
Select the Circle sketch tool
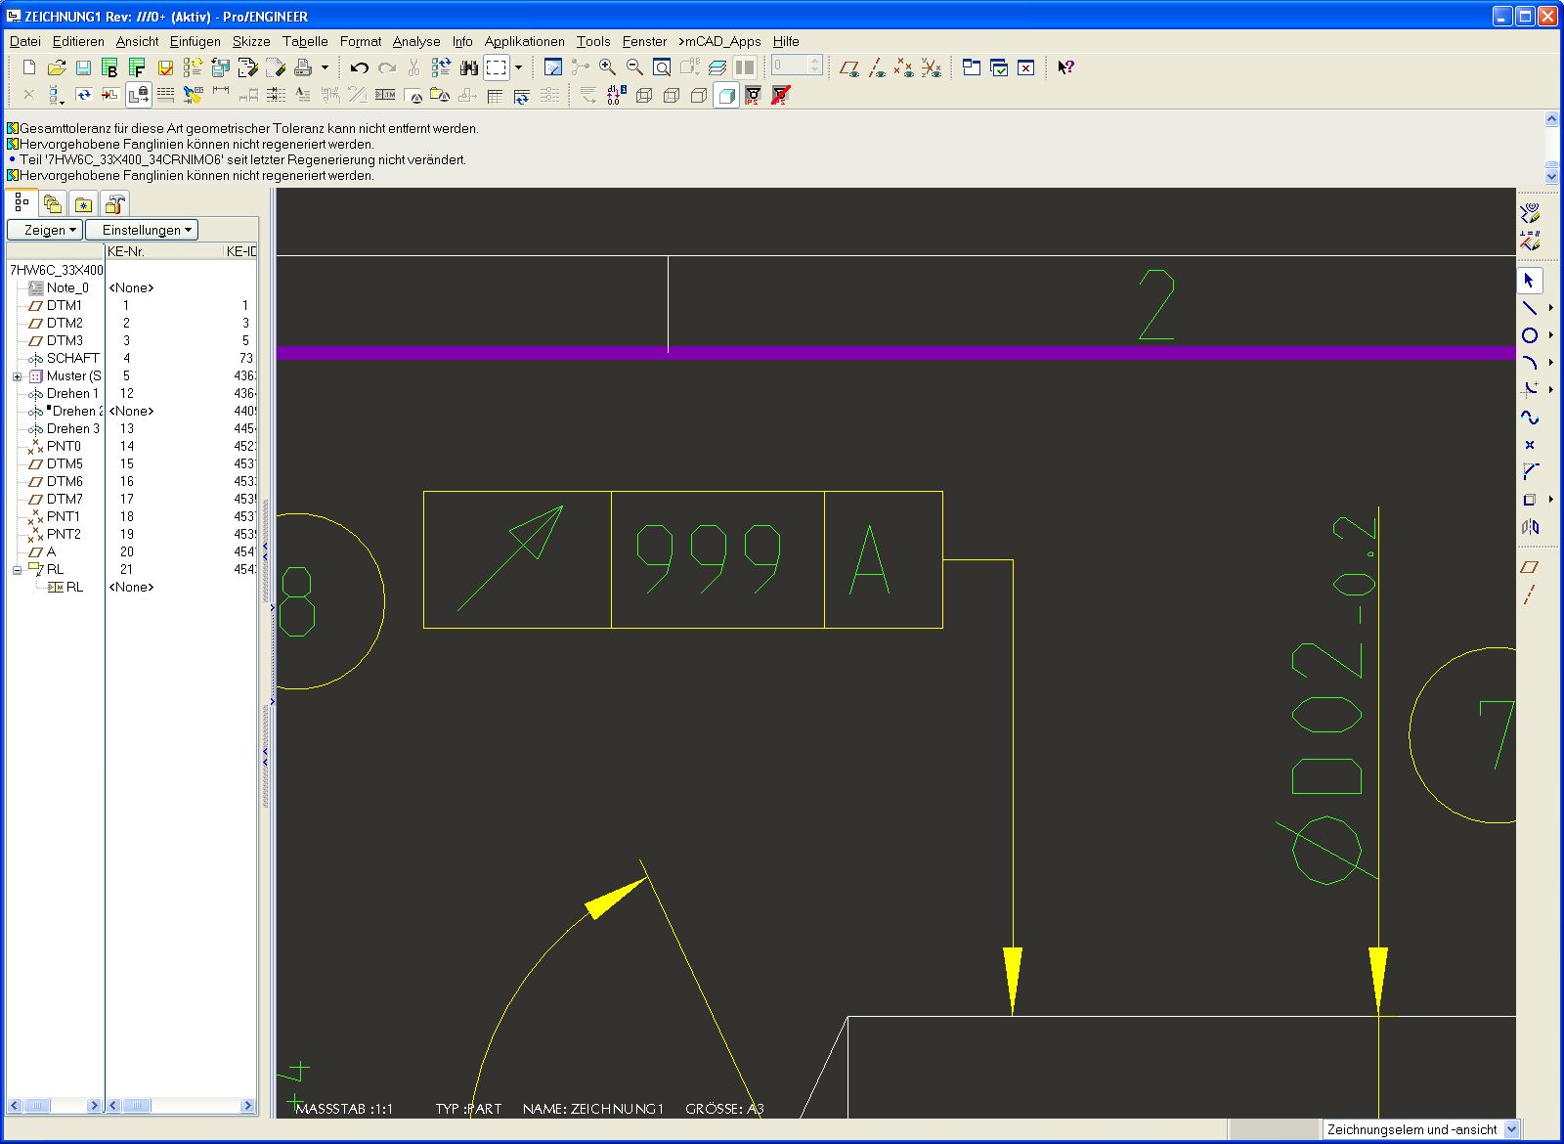click(1530, 335)
